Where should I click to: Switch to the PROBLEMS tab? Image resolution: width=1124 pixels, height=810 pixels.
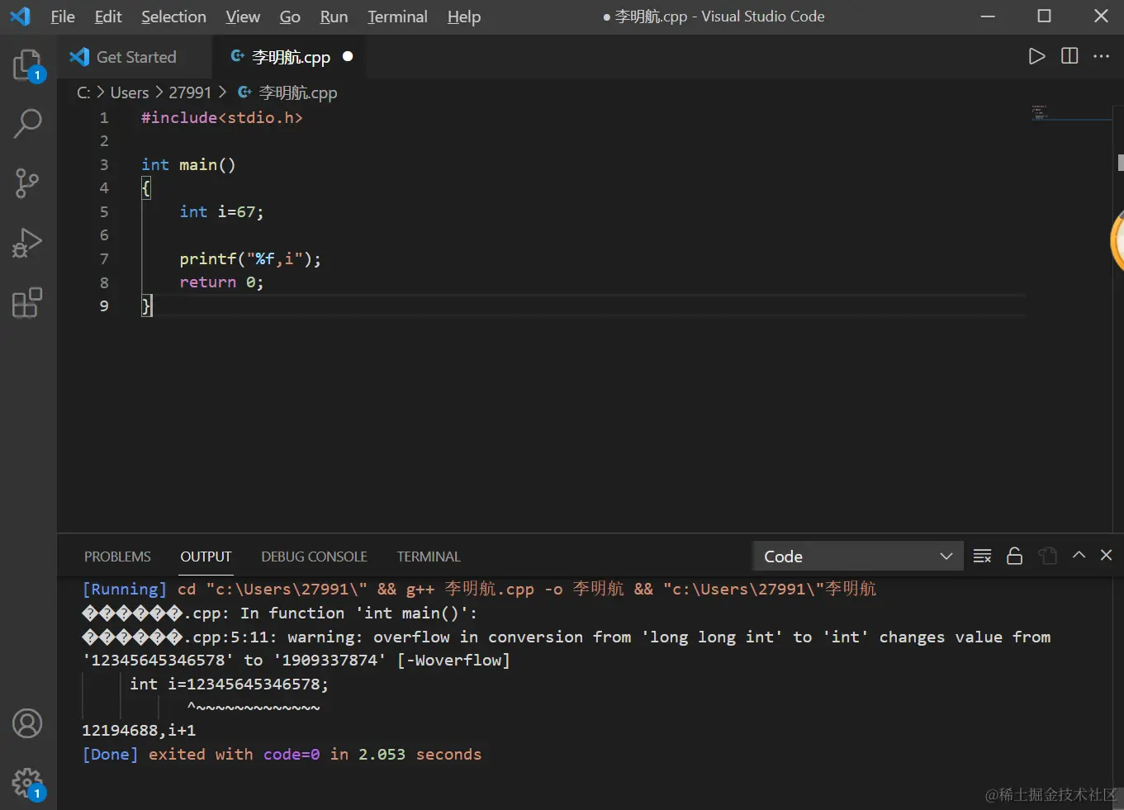117,557
